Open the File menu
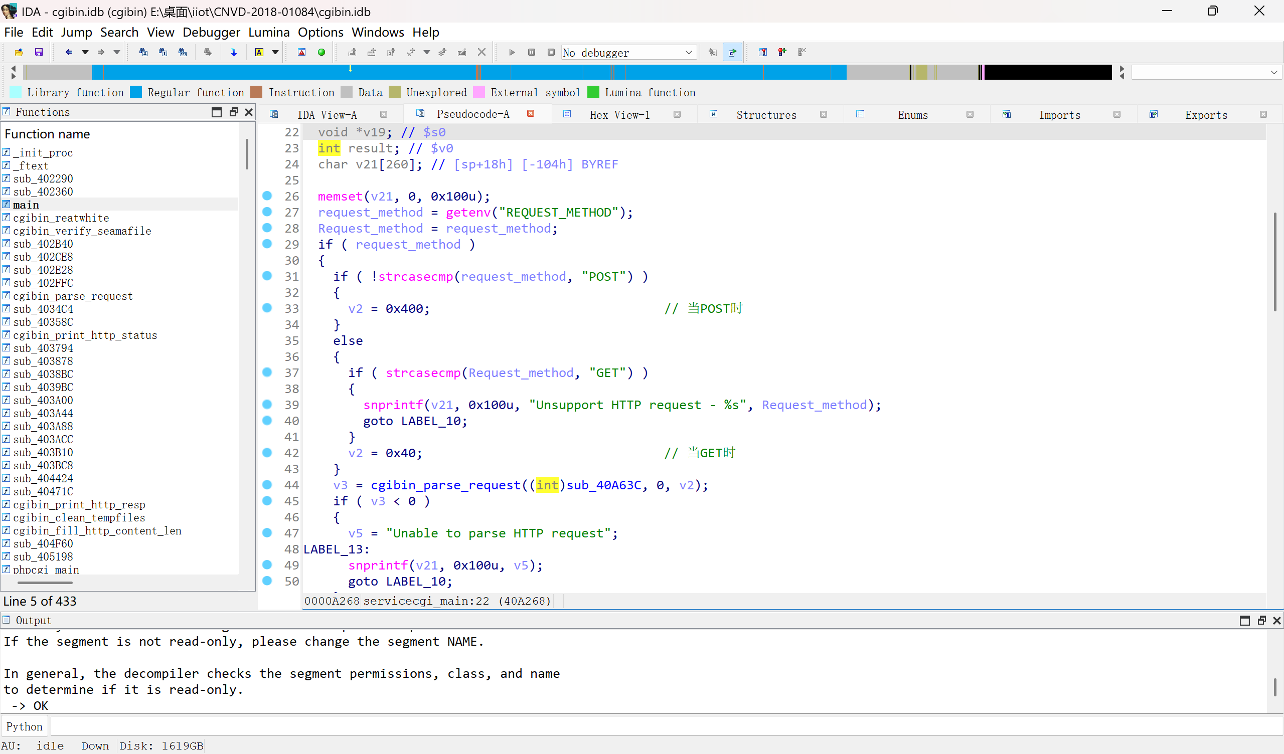 [x=14, y=32]
